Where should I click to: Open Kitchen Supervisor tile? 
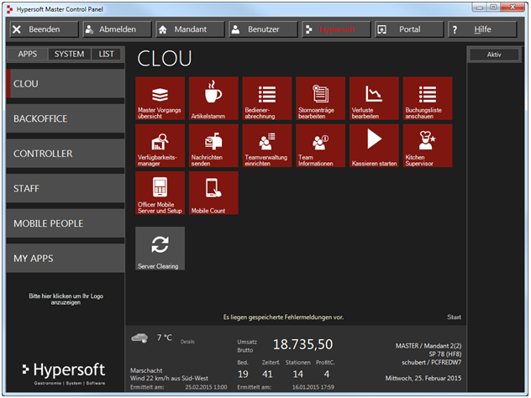[428, 146]
